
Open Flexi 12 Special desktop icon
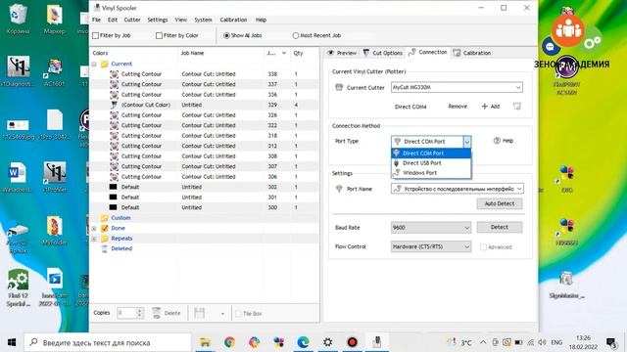(x=18, y=287)
